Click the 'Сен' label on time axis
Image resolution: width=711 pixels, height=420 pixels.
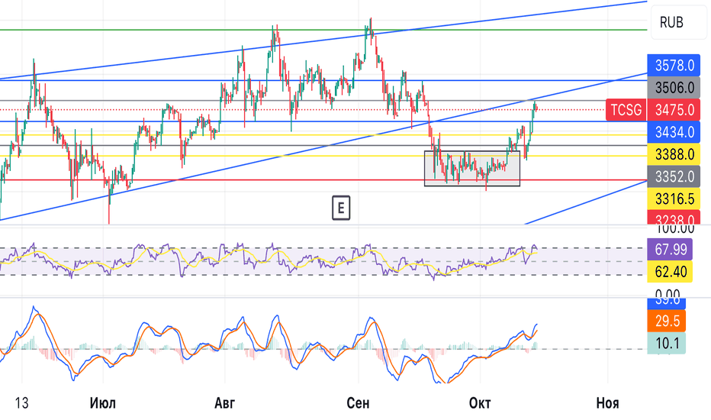[359, 402]
